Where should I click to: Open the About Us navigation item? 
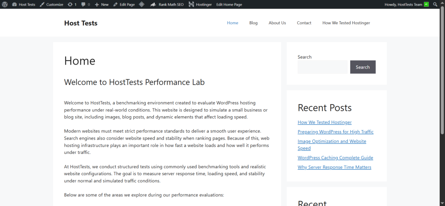coord(277,23)
